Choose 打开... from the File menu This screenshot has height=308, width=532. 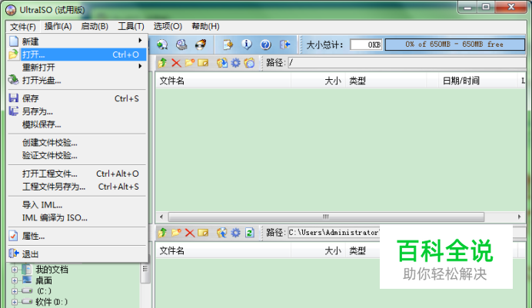[78, 55]
